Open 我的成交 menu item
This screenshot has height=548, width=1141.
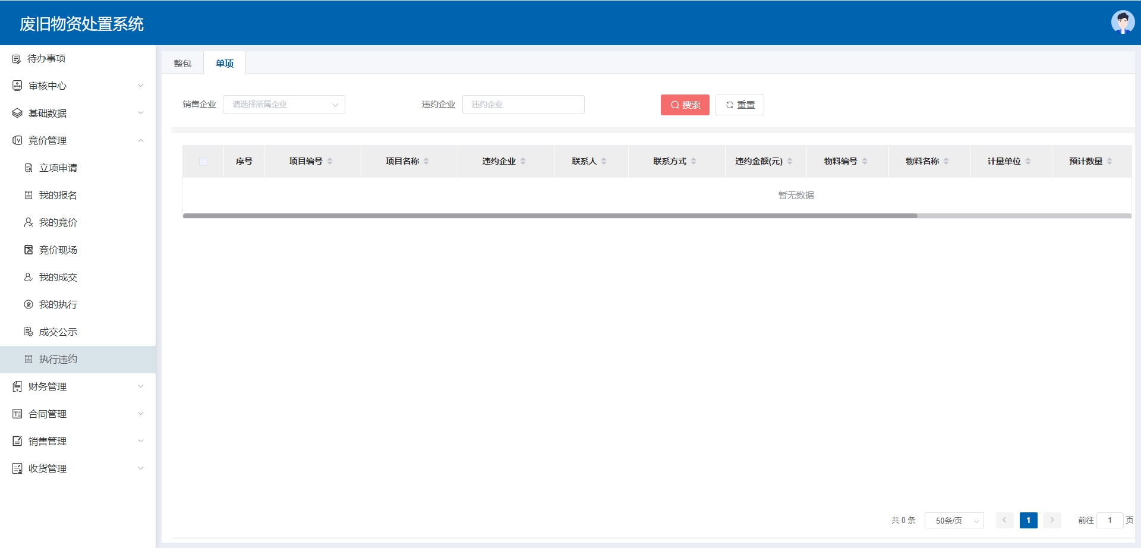tap(58, 278)
